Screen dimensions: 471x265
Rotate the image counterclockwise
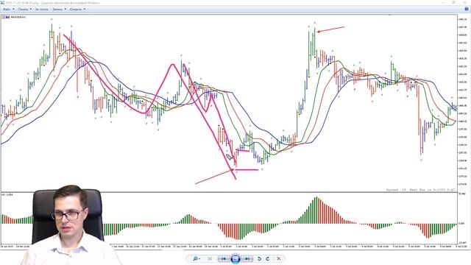coord(259,258)
